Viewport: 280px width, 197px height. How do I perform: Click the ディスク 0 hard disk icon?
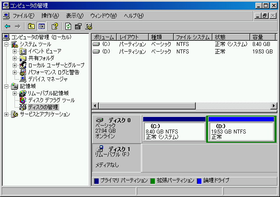click(100, 120)
